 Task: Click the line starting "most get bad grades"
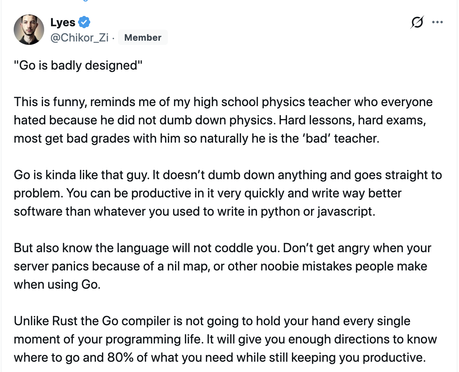click(197, 138)
